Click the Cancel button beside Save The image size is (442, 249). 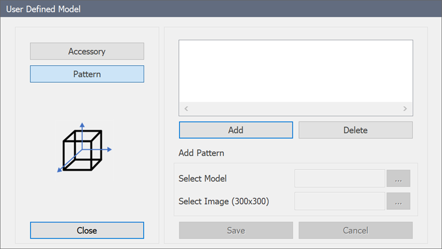point(355,230)
